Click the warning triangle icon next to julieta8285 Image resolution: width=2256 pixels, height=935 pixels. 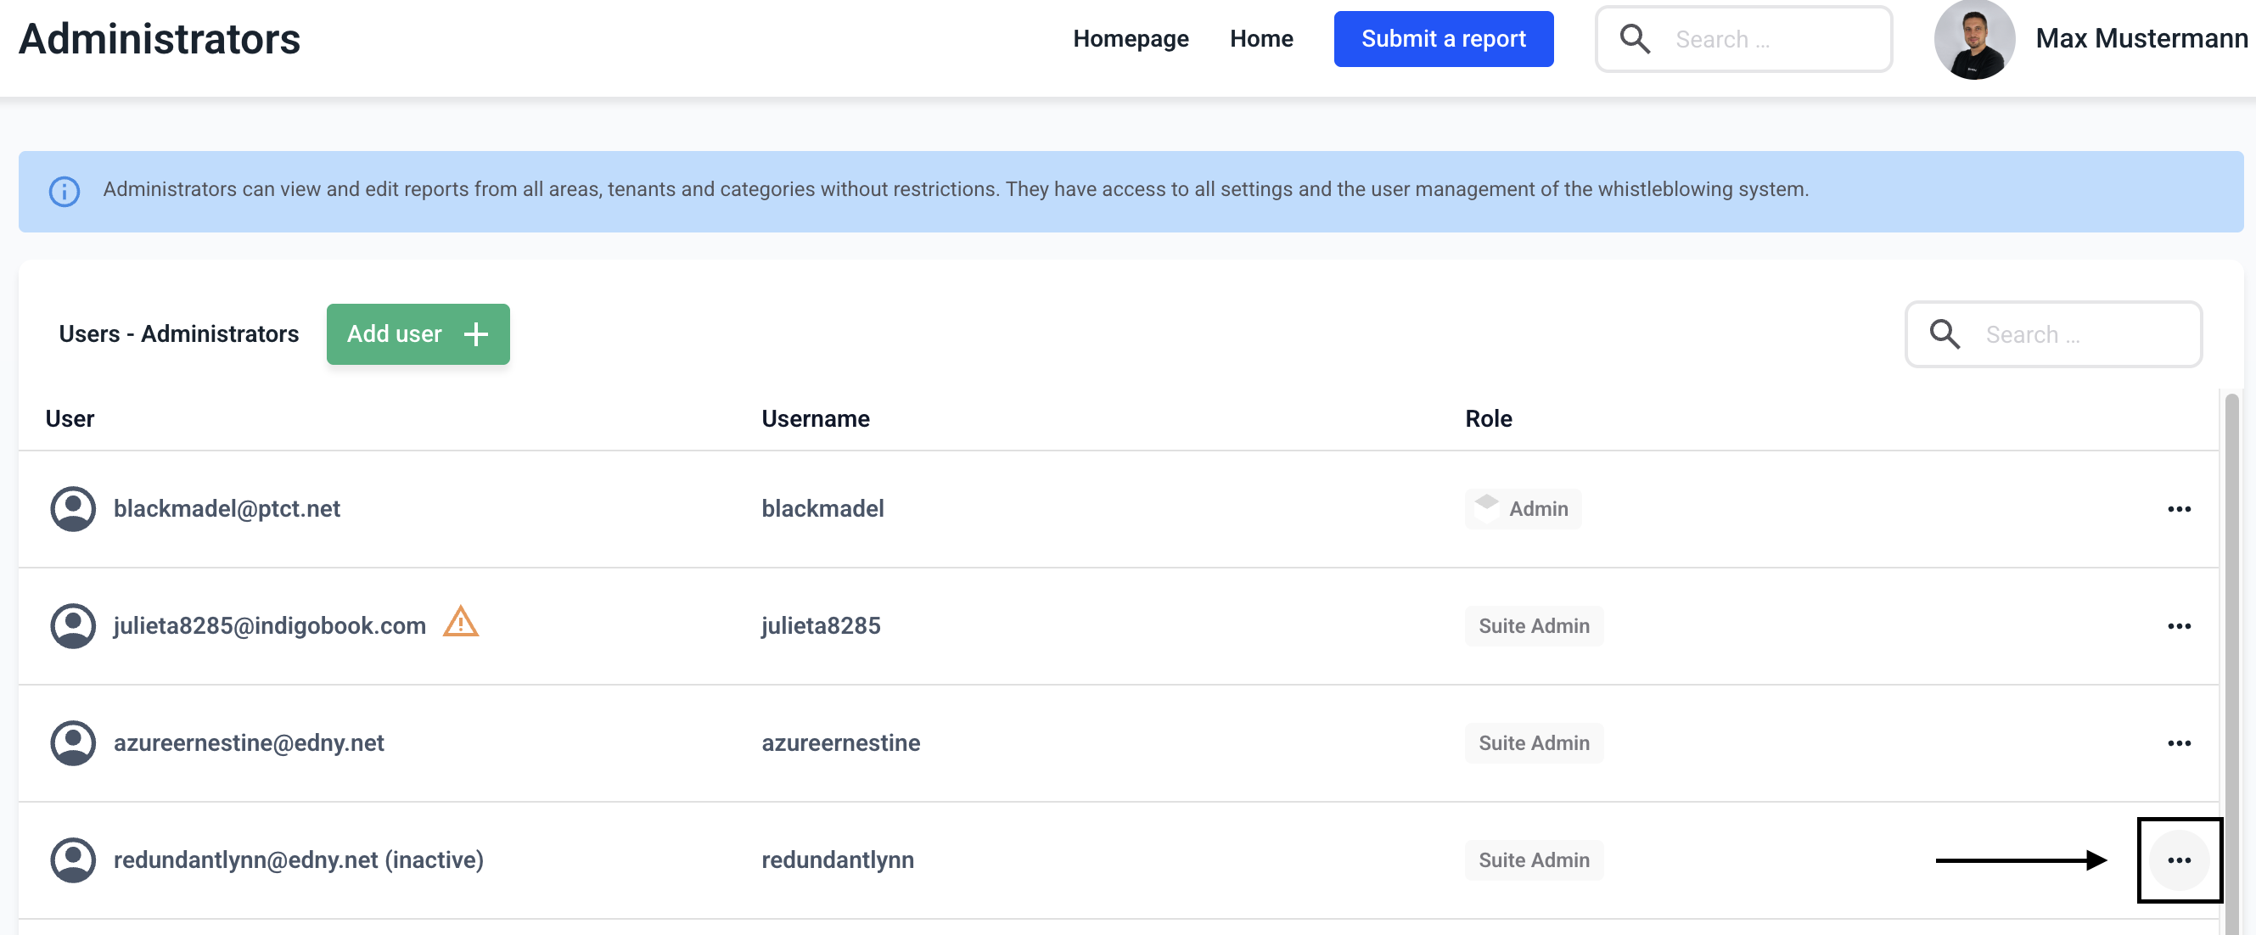pyautogui.click(x=460, y=623)
